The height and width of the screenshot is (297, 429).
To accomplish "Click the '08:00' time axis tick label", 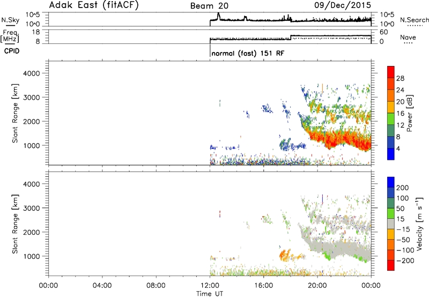I will pyautogui.click(x=156, y=286).
